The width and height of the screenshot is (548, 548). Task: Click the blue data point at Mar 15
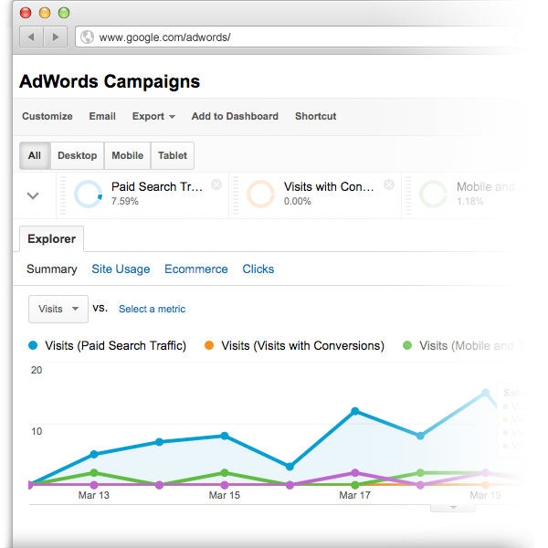pyautogui.click(x=225, y=436)
